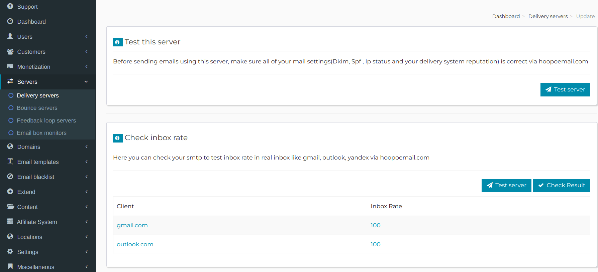Collapse the Servers menu chevron

tap(86, 82)
